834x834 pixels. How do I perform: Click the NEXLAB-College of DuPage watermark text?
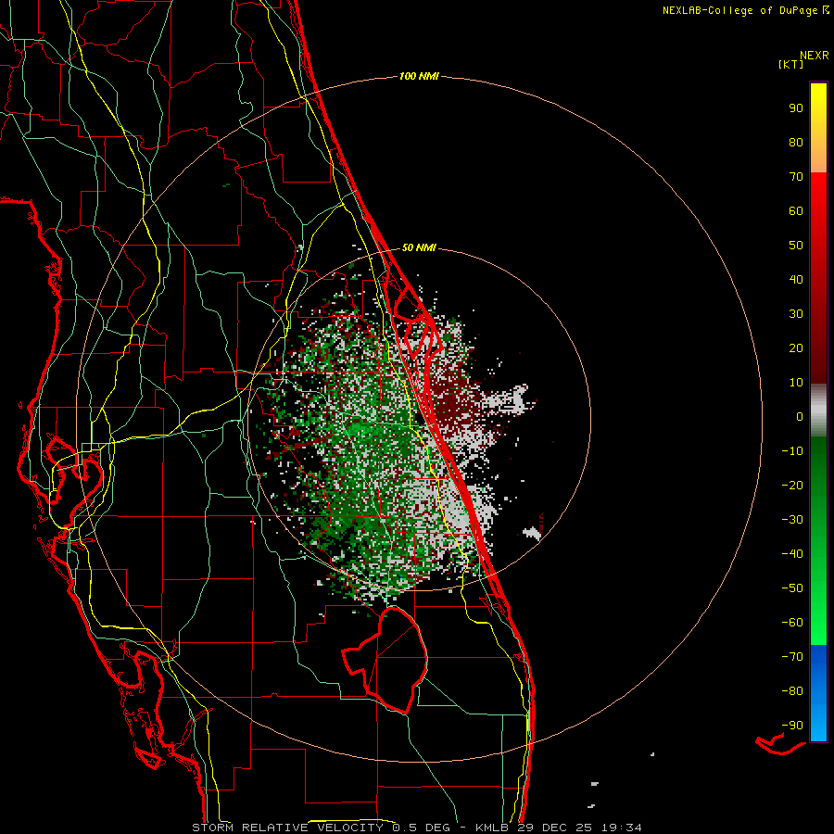pos(745,10)
